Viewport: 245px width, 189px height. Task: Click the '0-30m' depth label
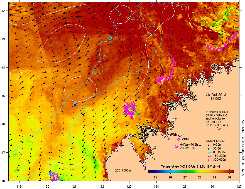[x=217, y=145]
